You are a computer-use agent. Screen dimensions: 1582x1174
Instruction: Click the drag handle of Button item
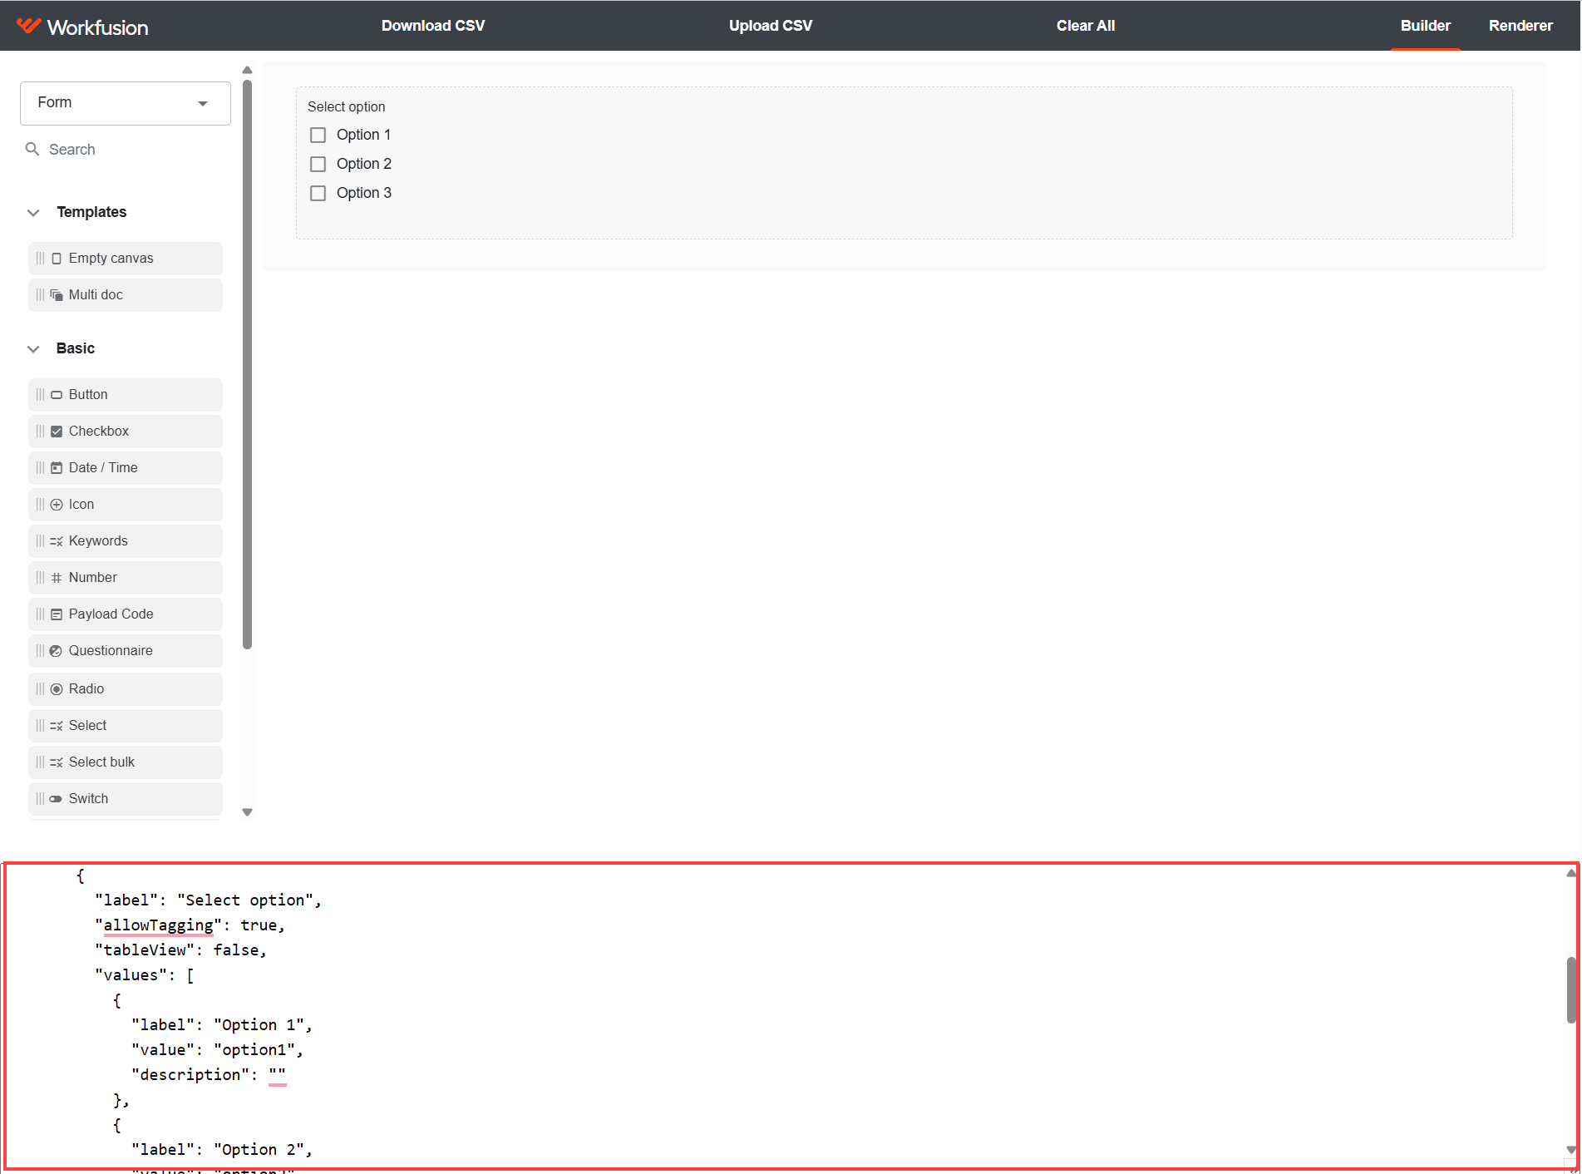point(40,395)
